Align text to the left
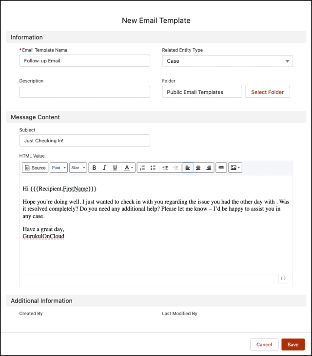This screenshot has width=312, height=356. 188,168
